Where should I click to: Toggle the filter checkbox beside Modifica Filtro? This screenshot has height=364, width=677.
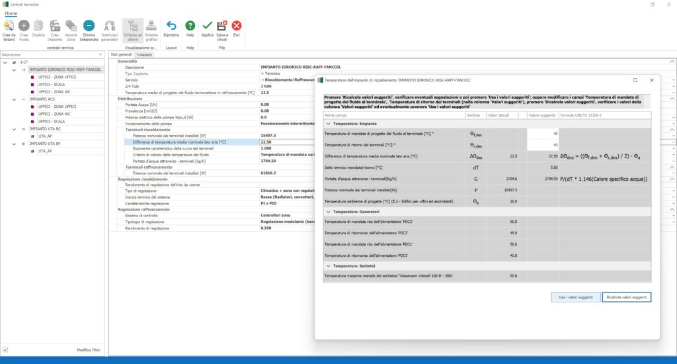5,349
